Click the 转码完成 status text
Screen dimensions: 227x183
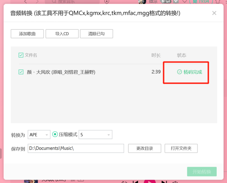(193, 72)
